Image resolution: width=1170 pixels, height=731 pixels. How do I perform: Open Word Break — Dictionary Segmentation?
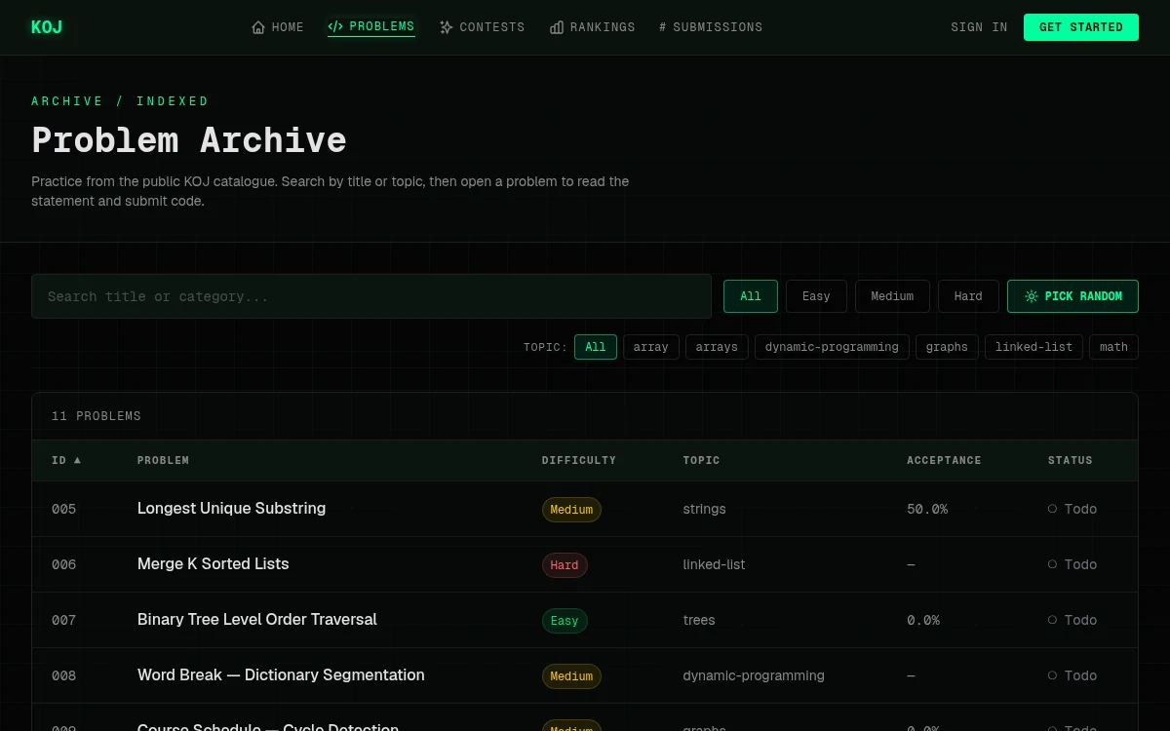[x=281, y=675]
